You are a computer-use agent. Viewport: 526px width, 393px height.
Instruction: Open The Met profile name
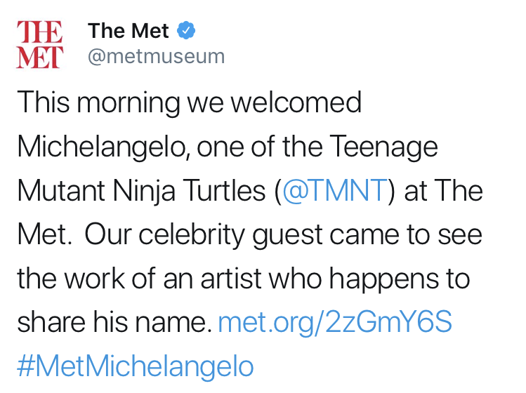pyautogui.click(x=129, y=31)
